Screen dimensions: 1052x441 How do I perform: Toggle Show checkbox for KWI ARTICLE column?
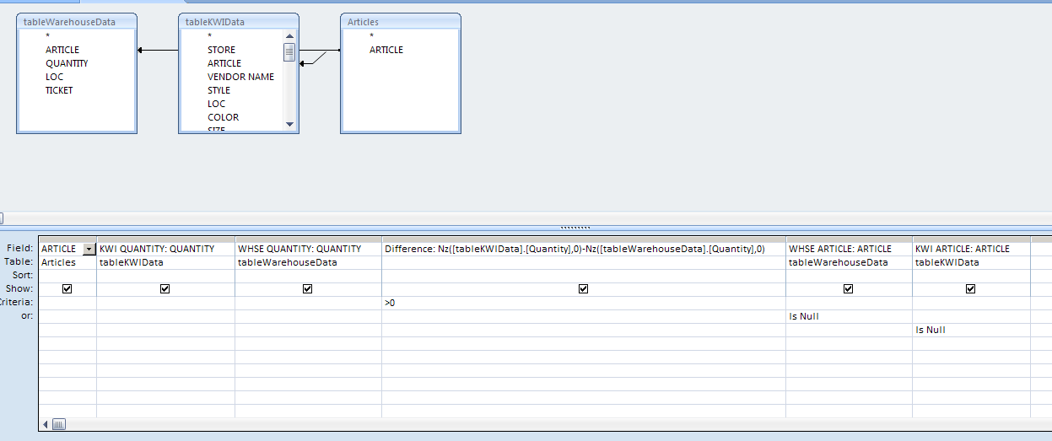(971, 288)
